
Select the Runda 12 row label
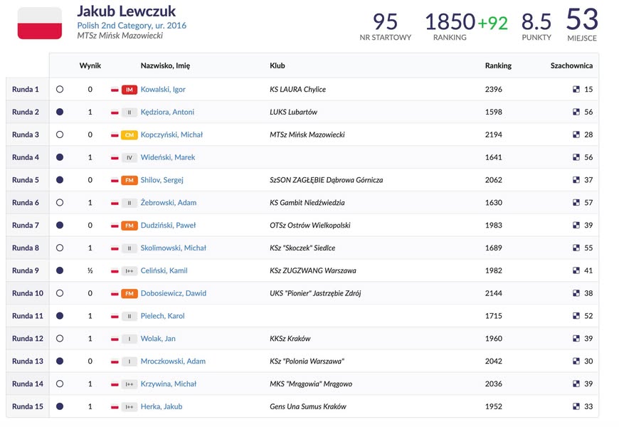(x=28, y=339)
